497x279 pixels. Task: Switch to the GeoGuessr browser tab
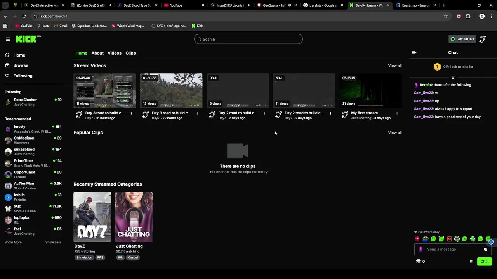pyautogui.click(x=276, y=5)
